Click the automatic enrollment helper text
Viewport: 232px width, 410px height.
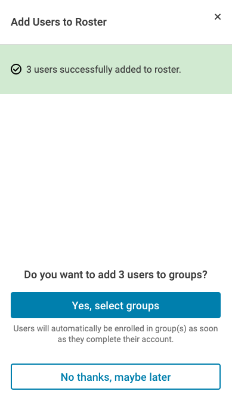(x=116, y=334)
